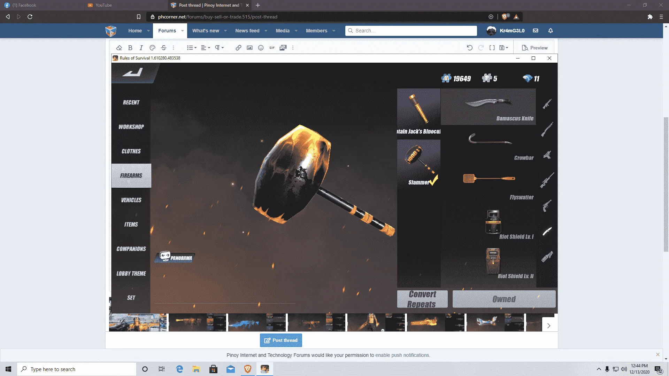Select the COMPANIONS category in the game
Image resolution: width=669 pixels, height=376 pixels.
point(131,249)
